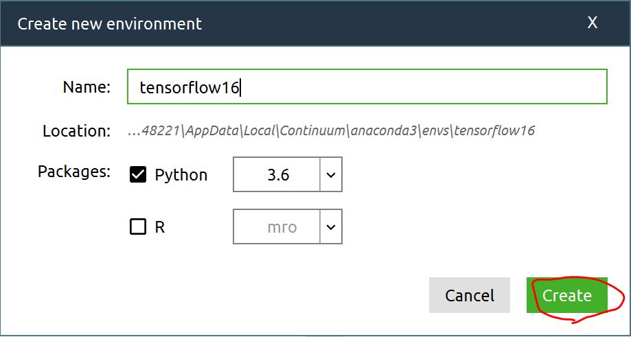Close the dialog with the X button
631x337 pixels.
click(x=592, y=23)
